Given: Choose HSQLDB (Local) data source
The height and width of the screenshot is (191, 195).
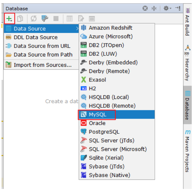Looking at the screenshot, I should pos(117,97).
